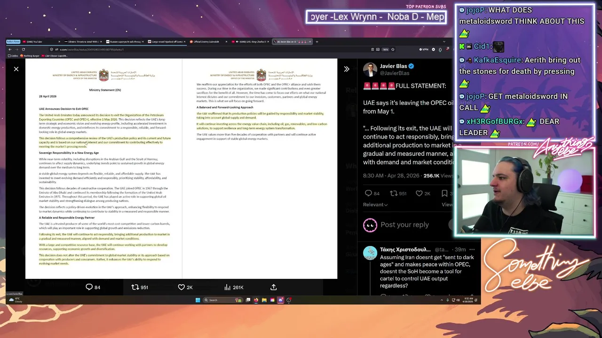Open a new browser tab with plus

[x=317, y=42]
